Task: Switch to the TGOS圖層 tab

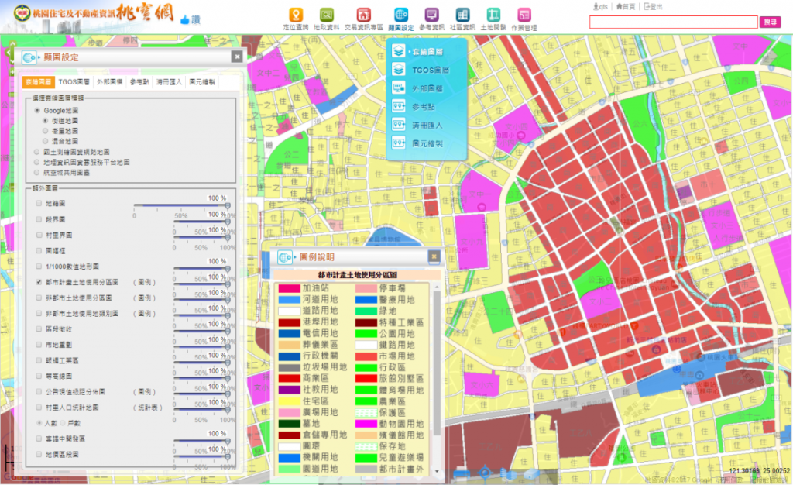Action: click(74, 82)
